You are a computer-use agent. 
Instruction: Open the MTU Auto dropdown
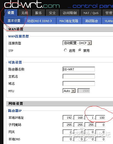coord(69,91)
